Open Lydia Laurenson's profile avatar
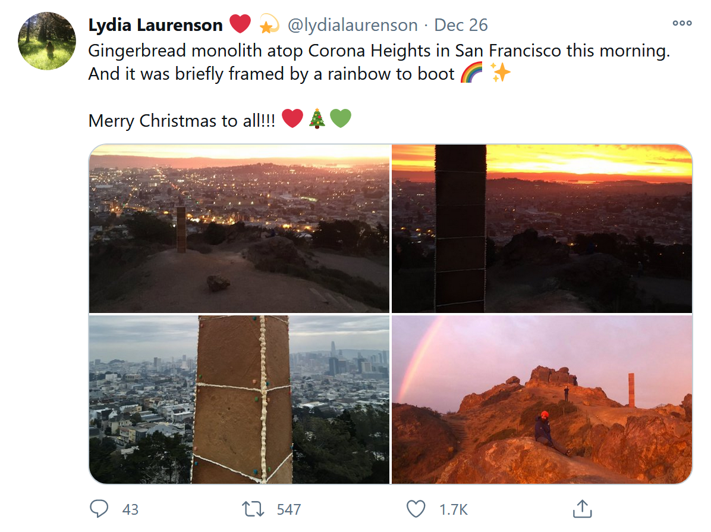The width and height of the screenshot is (711, 532). (47, 41)
